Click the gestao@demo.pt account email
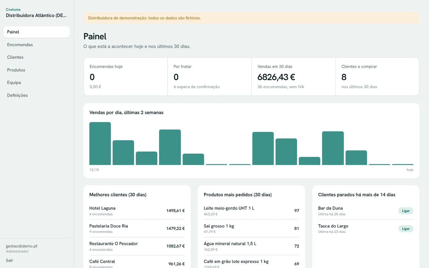The width and height of the screenshot is (429, 268). click(x=22, y=246)
